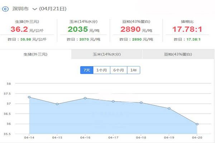Click the 04-15 data point on chart
The height and width of the screenshot is (143, 215).
point(57,104)
